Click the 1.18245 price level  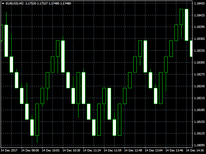click(199, 86)
